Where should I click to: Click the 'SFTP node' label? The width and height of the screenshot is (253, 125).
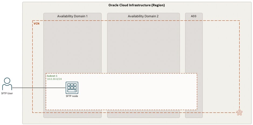coord(72,96)
